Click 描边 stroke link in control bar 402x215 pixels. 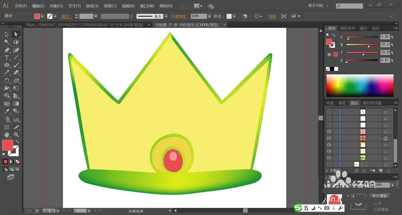[x=66, y=16]
